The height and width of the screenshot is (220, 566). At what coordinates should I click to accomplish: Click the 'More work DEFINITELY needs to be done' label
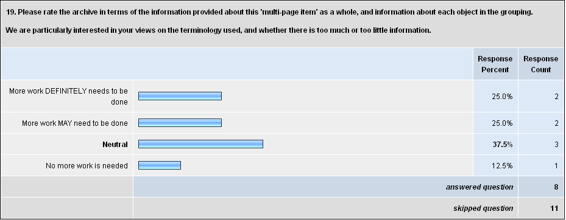pyautogui.click(x=68, y=97)
